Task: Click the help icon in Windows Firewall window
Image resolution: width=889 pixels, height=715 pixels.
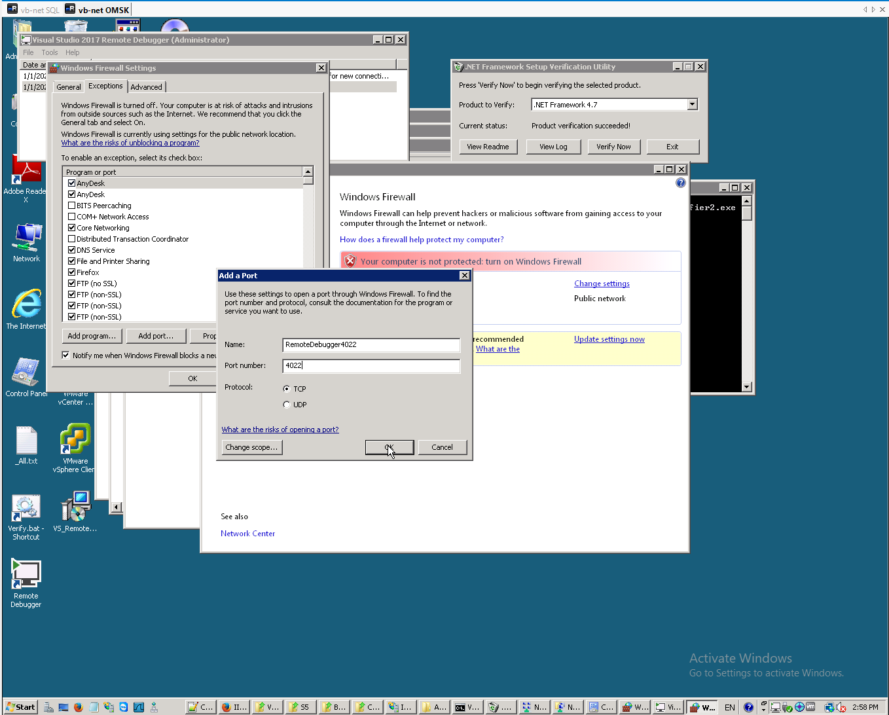Action: click(681, 183)
